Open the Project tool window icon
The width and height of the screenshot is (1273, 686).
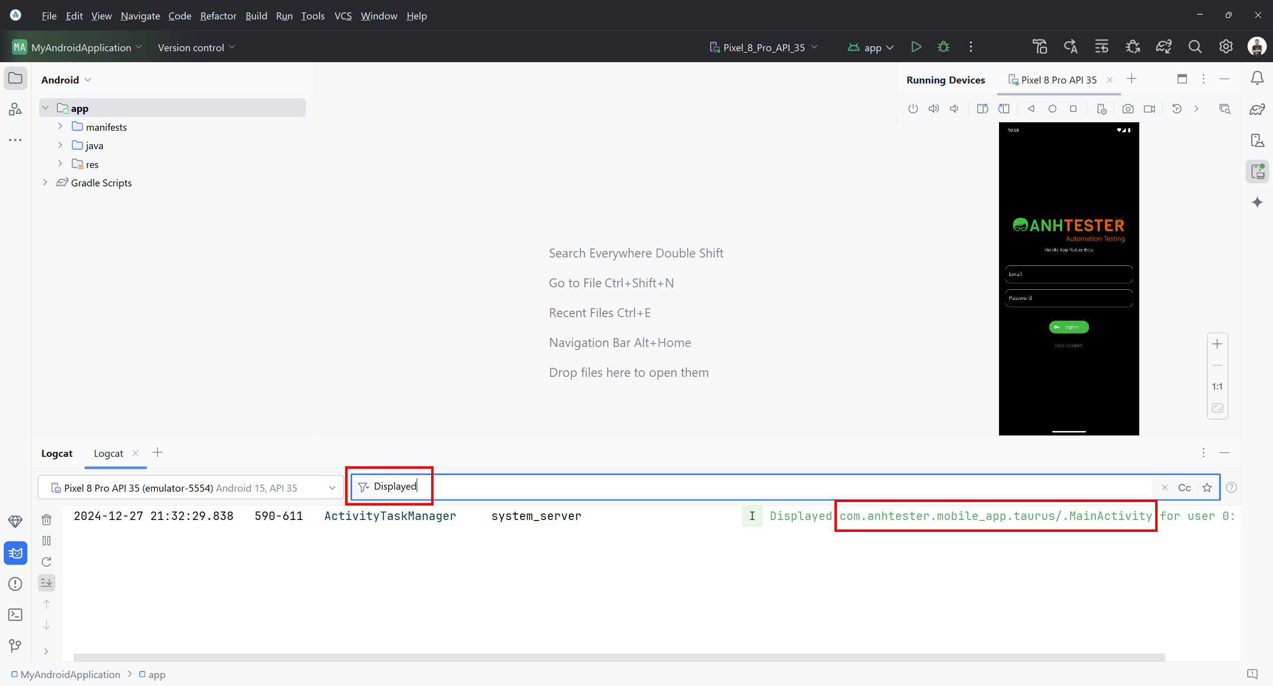pyautogui.click(x=15, y=79)
